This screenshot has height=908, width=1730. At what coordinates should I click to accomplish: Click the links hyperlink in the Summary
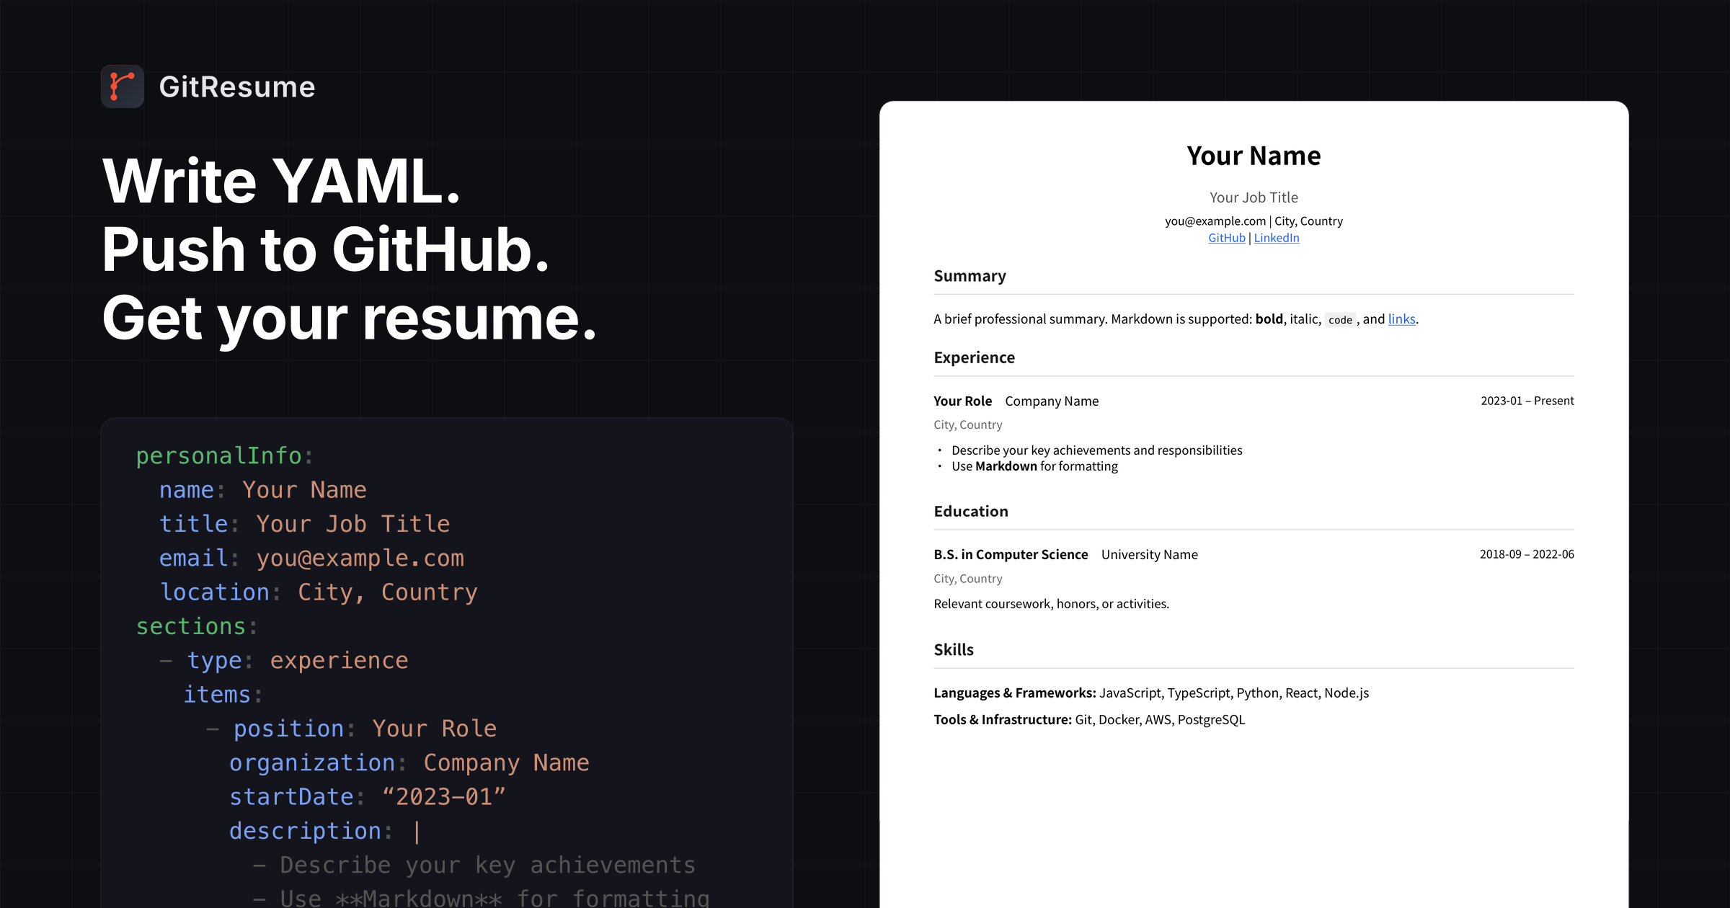[x=1401, y=319]
